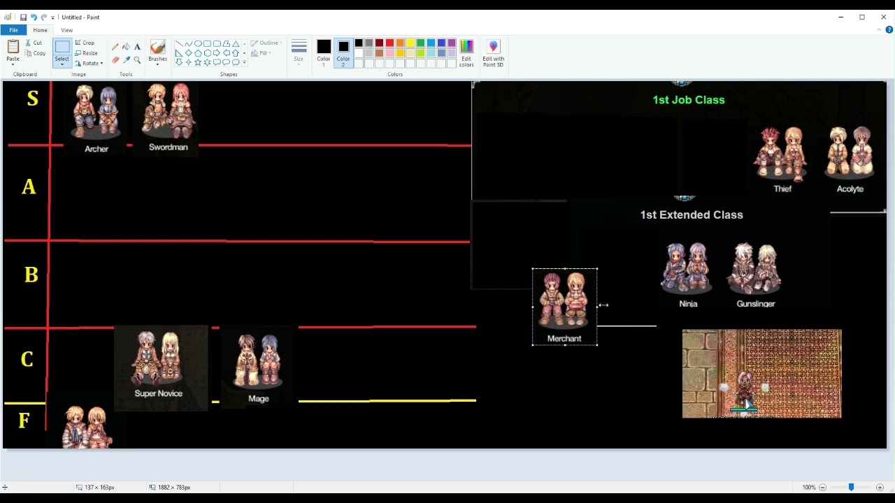The height and width of the screenshot is (503, 895).
Task: Click the image Resize button
Action: 87,53
